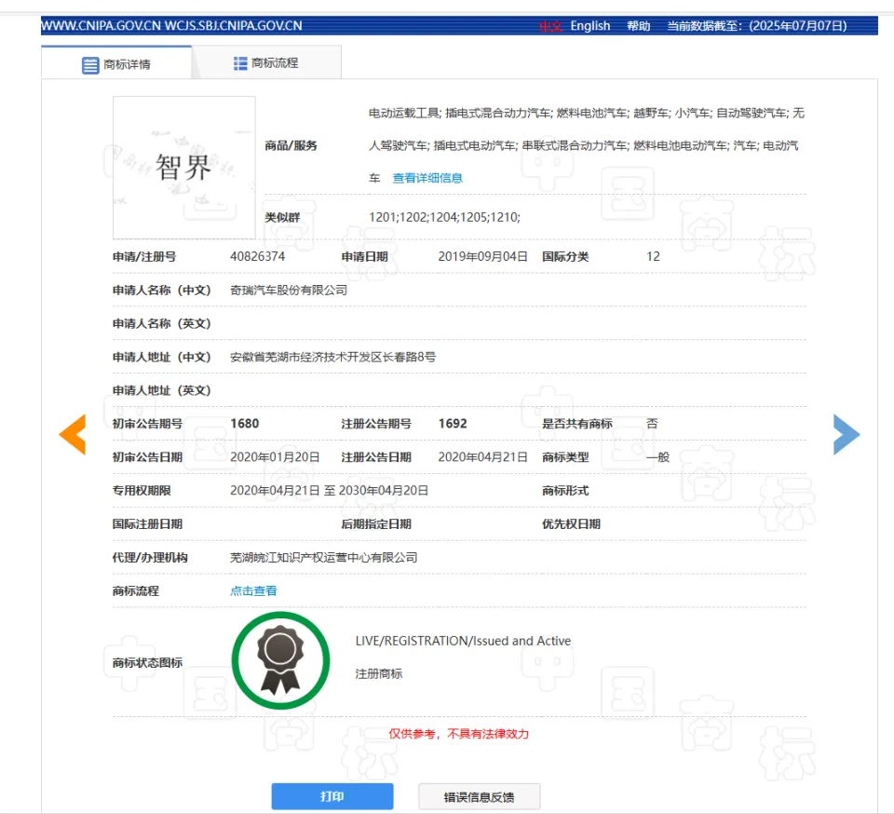Select the 后期指定日期 field label
This screenshot has width=894, height=814.
click(376, 523)
